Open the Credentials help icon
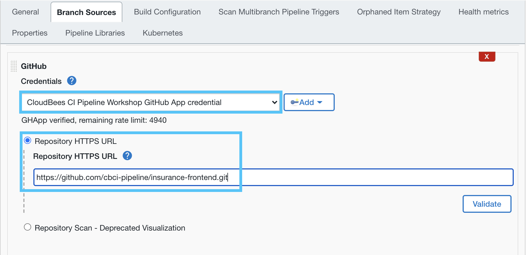Image resolution: width=526 pixels, height=255 pixels. [72, 81]
